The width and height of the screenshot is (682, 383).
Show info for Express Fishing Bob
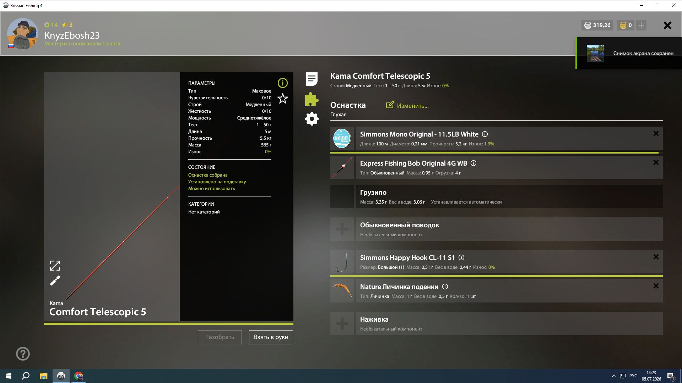click(473, 163)
